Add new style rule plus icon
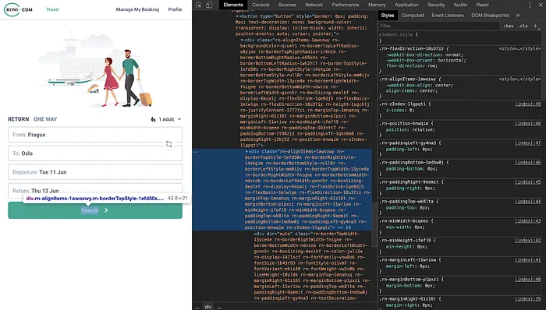Viewport: 546px width, 310px height. (x=535, y=26)
